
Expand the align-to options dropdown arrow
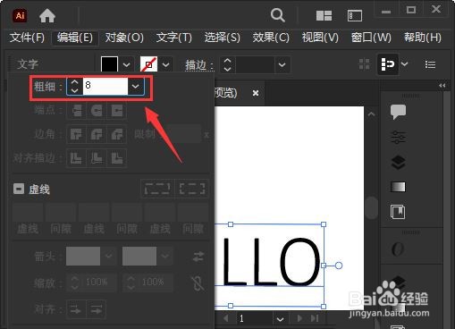coord(404,63)
